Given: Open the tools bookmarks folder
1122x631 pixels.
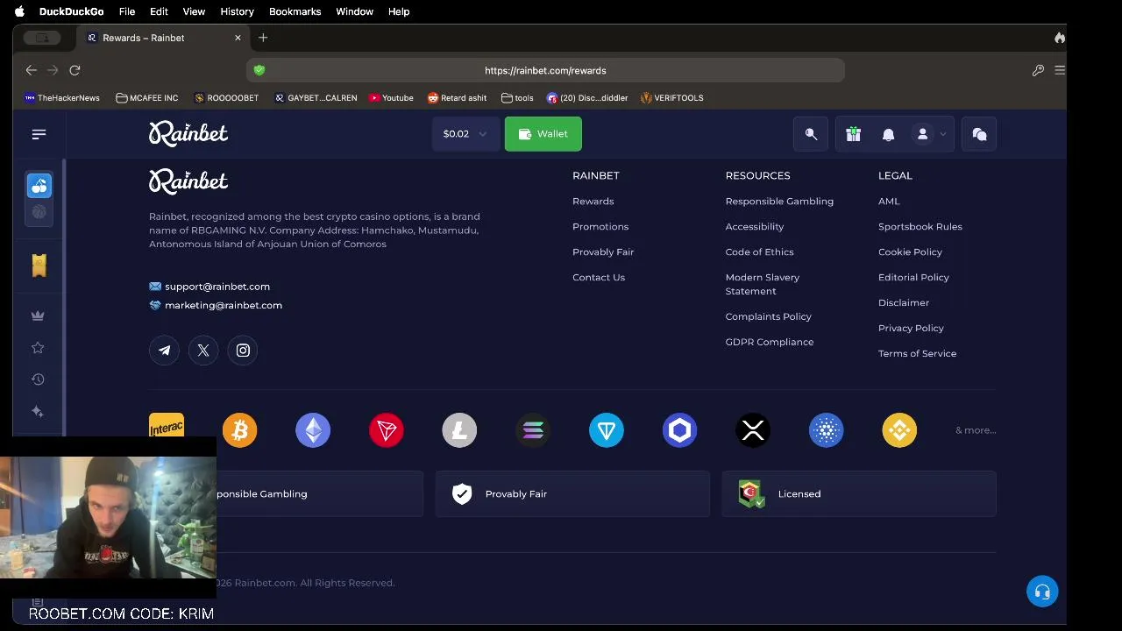Looking at the screenshot, I should coord(517,98).
